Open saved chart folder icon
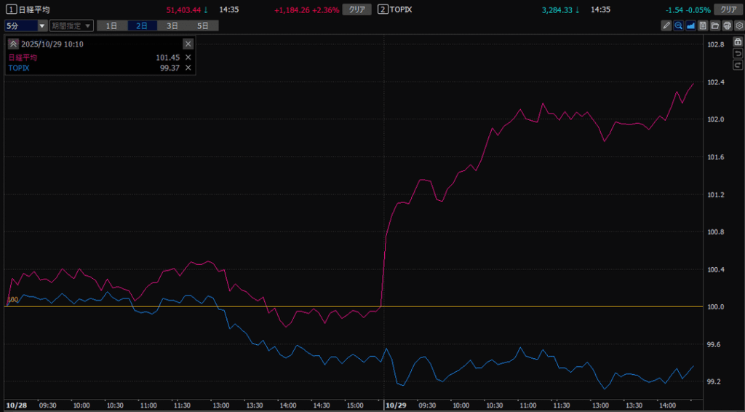This screenshot has width=745, height=412. click(x=715, y=25)
